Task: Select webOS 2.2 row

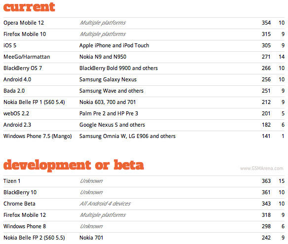Action: tap(144, 114)
